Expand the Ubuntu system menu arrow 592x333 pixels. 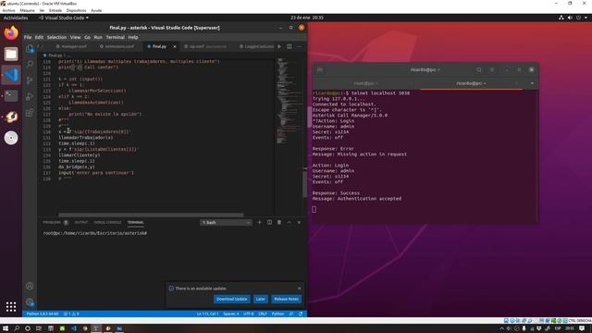[586, 18]
